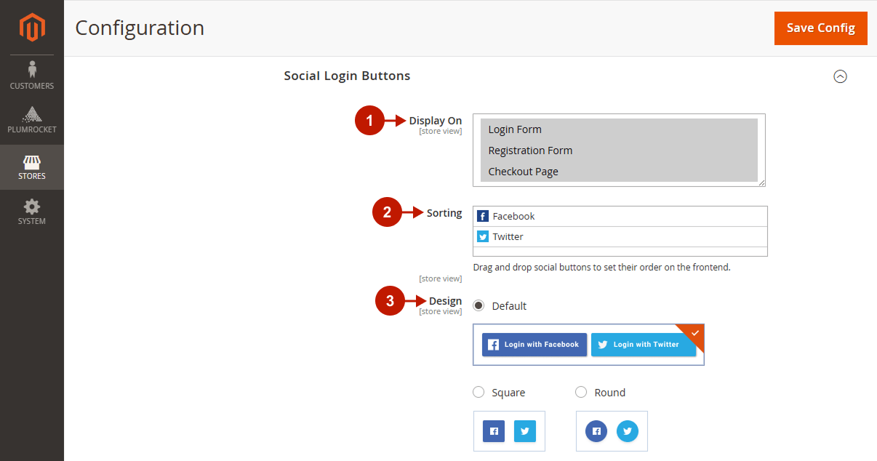
Task: Click the checkmark badge on Default design
Action: pos(694,332)
